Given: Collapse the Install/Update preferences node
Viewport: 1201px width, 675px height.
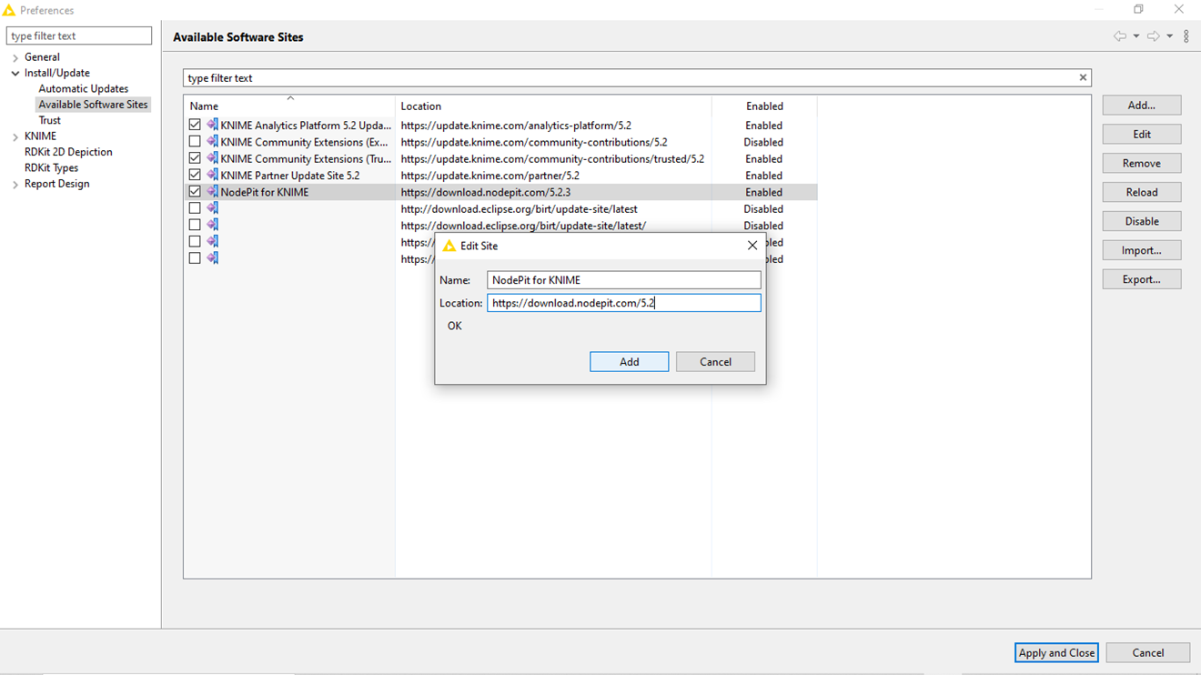Looking at the screenshot, I should 15,73.
